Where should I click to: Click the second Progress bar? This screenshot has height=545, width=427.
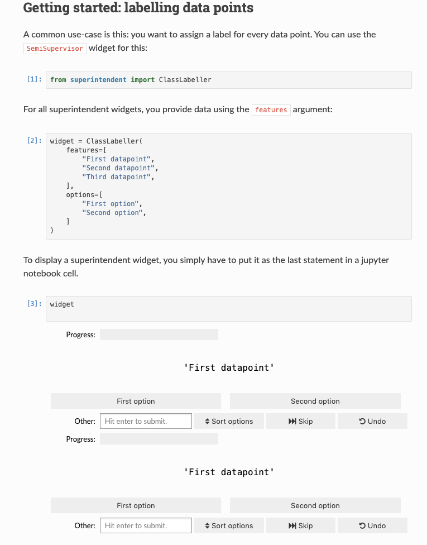click(x=159, y=438)
